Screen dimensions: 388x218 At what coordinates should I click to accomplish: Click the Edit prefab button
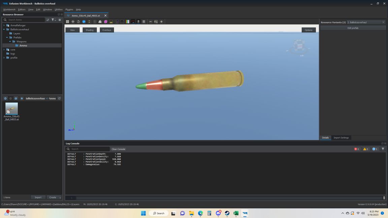(353, 28)
